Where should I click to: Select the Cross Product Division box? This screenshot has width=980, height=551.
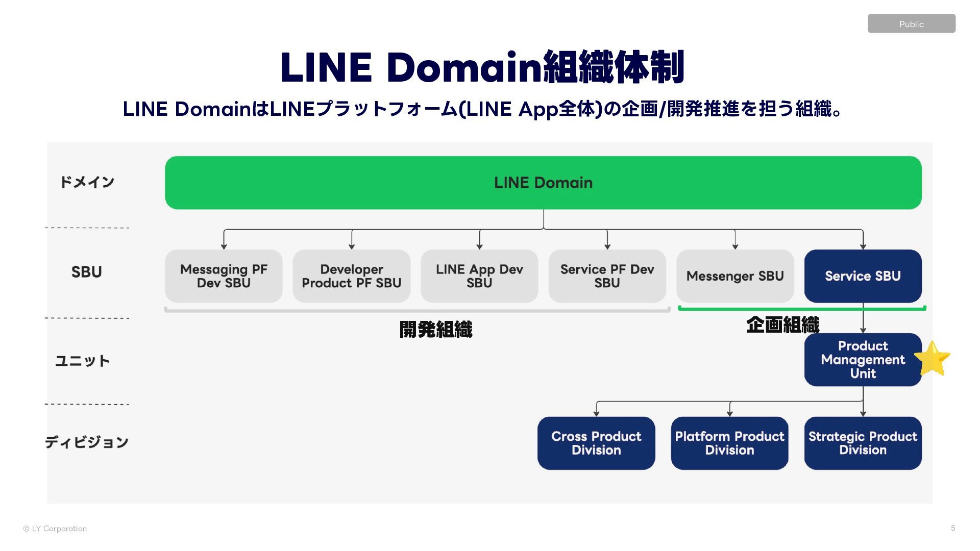coord(596,443)
